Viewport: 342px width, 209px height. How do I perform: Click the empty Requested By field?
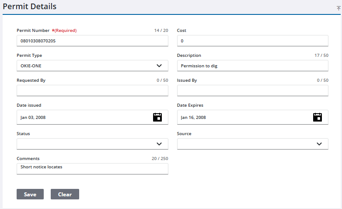tap(92, 91)
